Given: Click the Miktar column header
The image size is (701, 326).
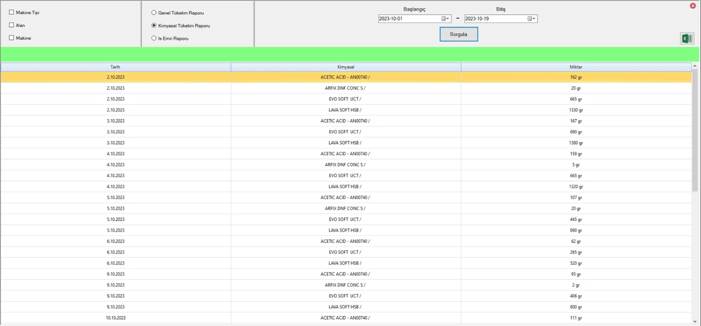Looking at the screenshot, I should (x=576, y=67).
